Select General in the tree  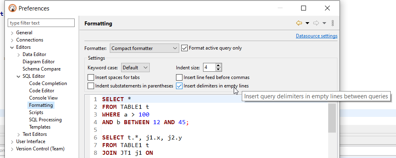[x=24, y=33]
